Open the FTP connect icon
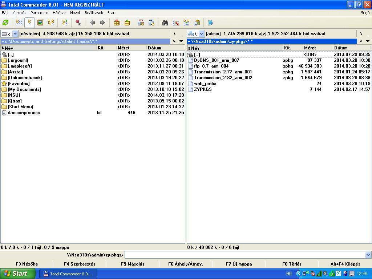Screen dimensions: 372x279 (141, 23)
